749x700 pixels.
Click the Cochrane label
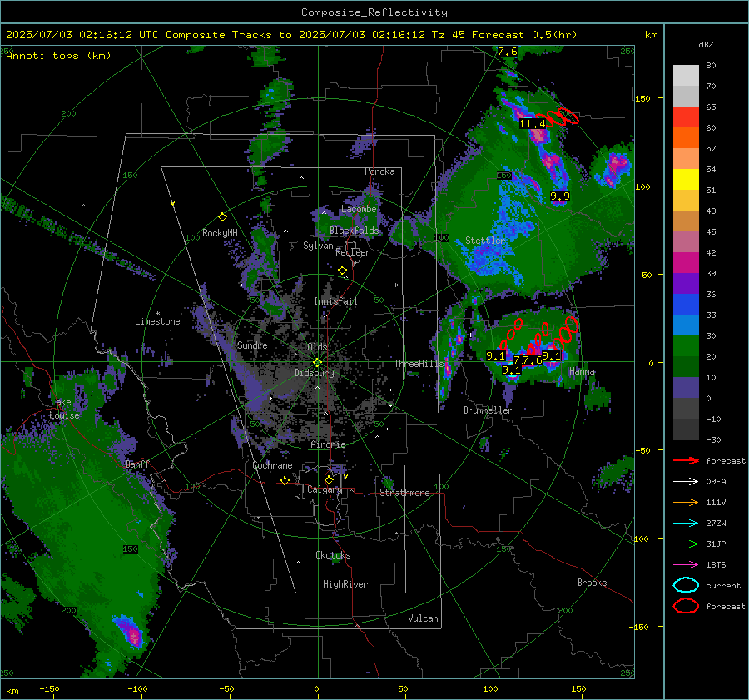pos(272,465)
